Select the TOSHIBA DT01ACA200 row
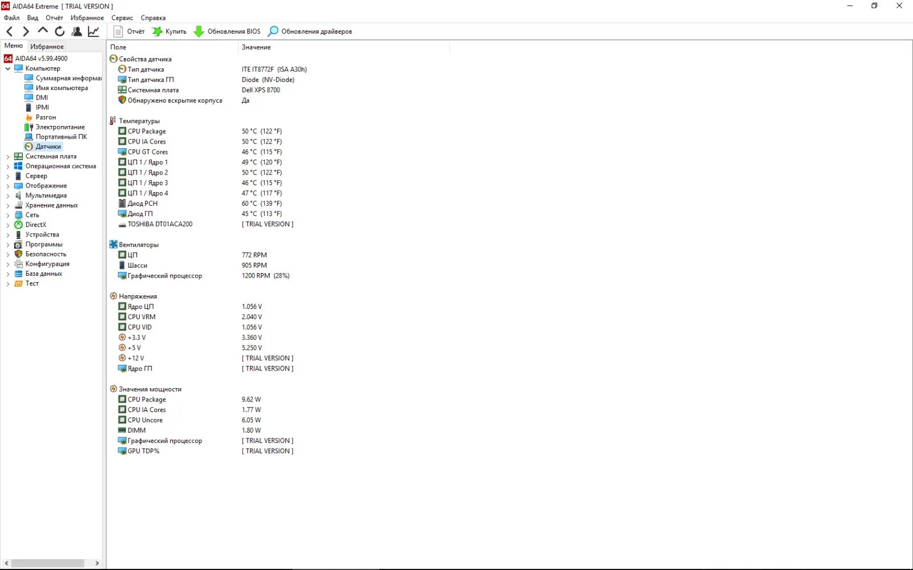The height and width of the screenshot is (570, 913). click(x=205, y=224)
